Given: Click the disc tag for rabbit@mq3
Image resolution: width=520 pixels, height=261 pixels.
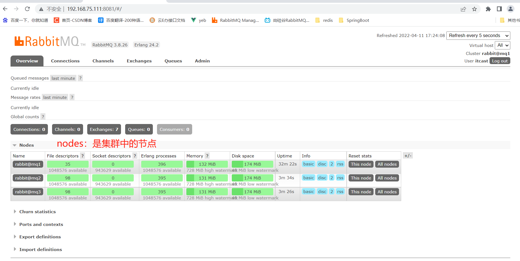Looking at the screenshot, I should 322,192.
